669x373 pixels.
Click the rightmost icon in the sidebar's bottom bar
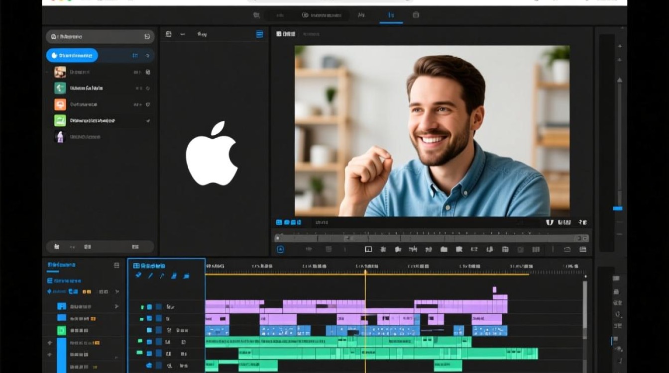pos(135,246)
